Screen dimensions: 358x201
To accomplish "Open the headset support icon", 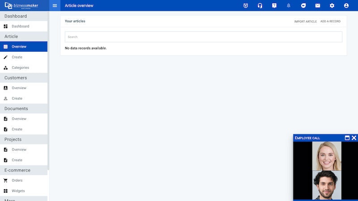I will click(x=260, y=5).
